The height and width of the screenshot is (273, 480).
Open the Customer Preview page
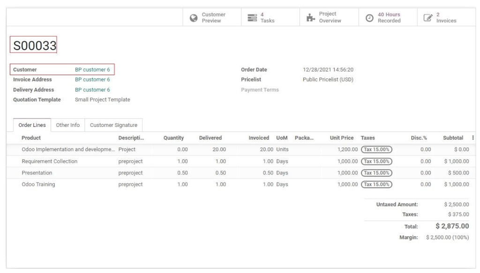point(212,17)
